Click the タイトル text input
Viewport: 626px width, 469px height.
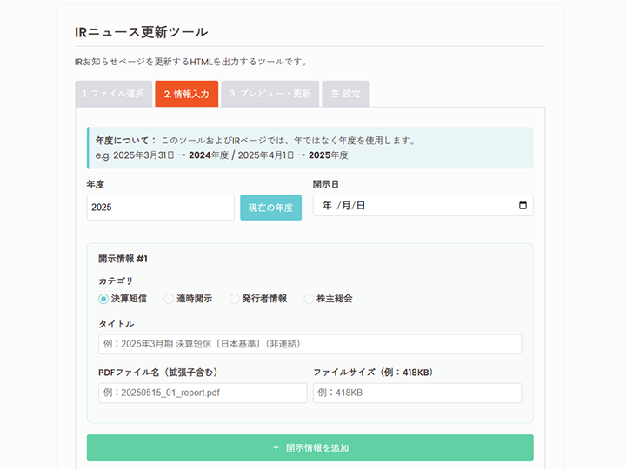point(310,344)
